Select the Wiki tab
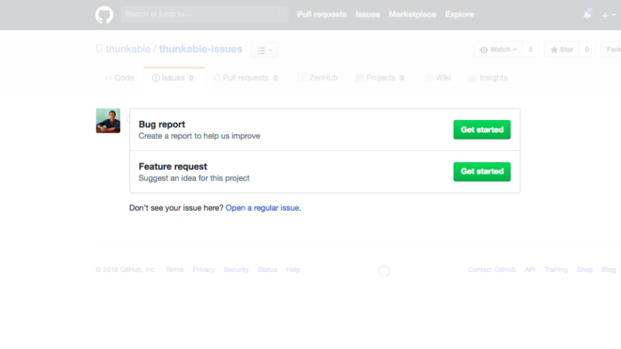Screen dimensions: 621x349 click(x=438, y=78)
